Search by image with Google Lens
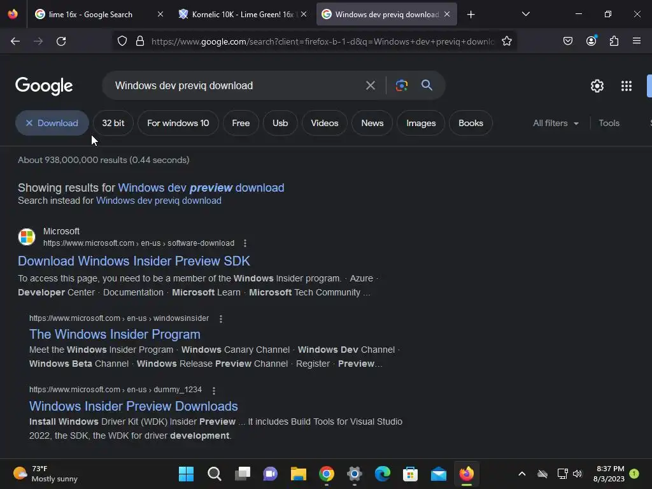This screenshot has height=489, width=652. 401,86
